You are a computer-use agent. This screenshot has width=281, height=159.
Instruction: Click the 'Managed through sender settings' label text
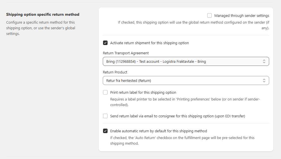[x=242, y=16]
